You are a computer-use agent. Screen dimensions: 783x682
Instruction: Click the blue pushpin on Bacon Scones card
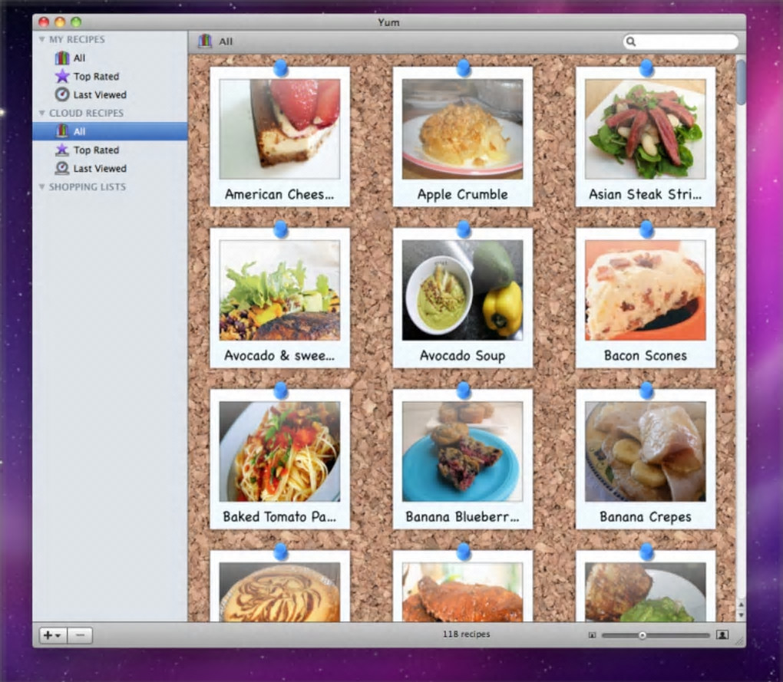click(x=646, y=229)
